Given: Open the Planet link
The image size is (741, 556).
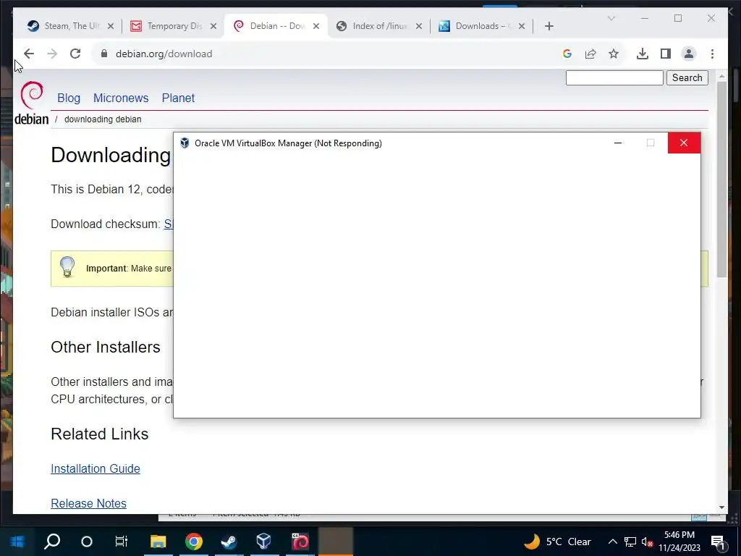Looking at the screenshot, I should pyautogui.click(x=178, y=98).
